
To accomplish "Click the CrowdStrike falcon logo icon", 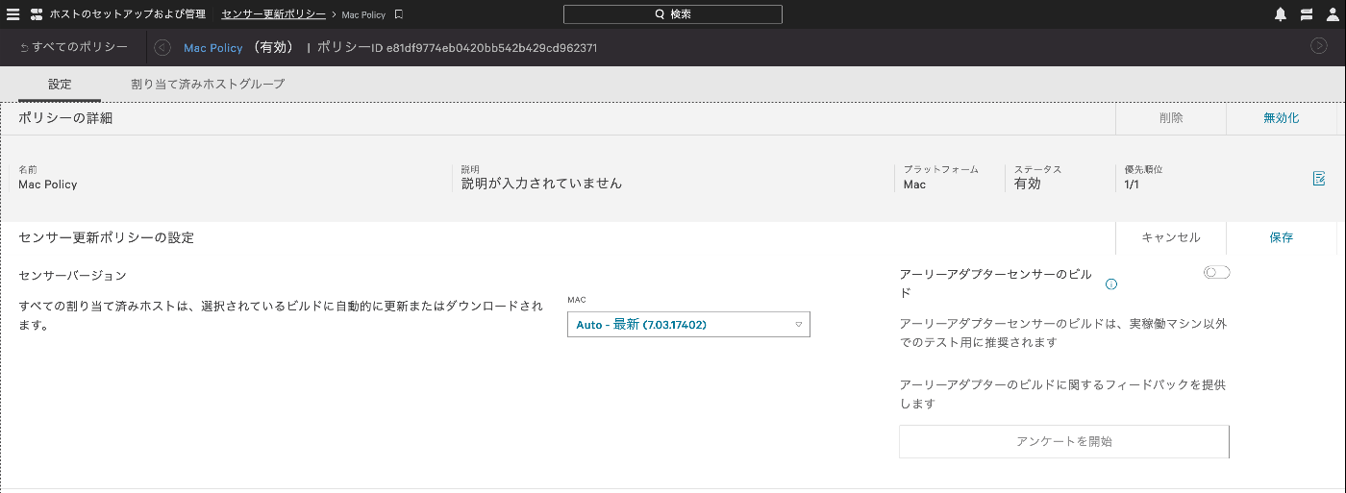I will (37, 14).
